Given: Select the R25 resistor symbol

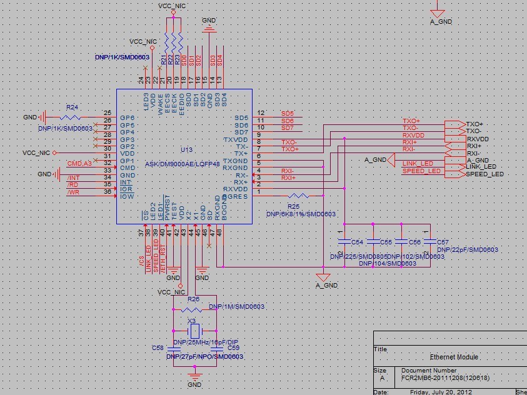Looking at the screenshot, I should tap(299, 196).
